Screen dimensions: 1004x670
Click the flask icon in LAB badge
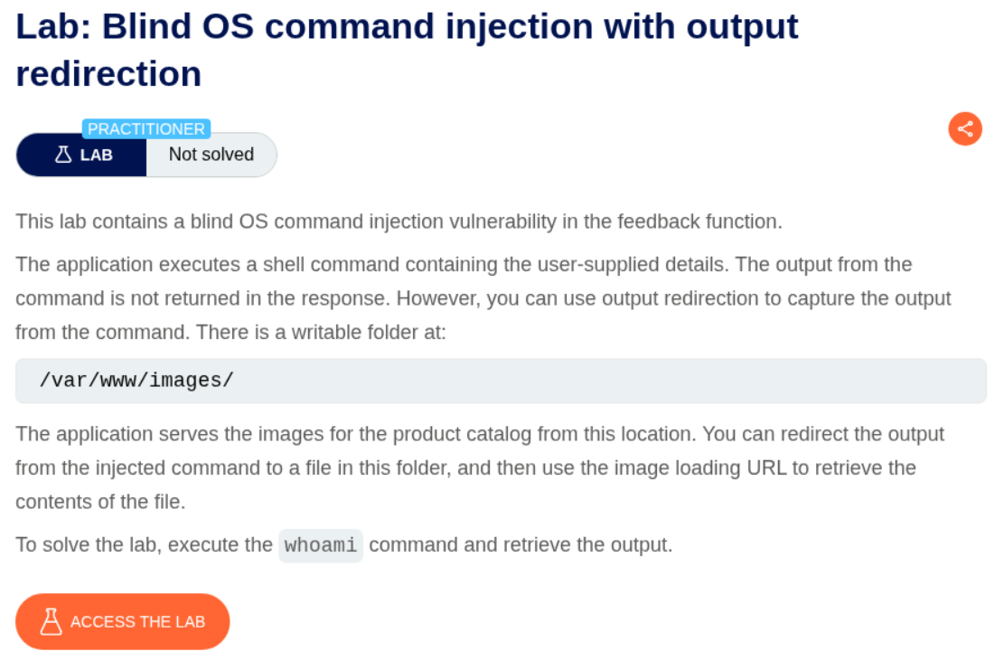tap(63, 155)
